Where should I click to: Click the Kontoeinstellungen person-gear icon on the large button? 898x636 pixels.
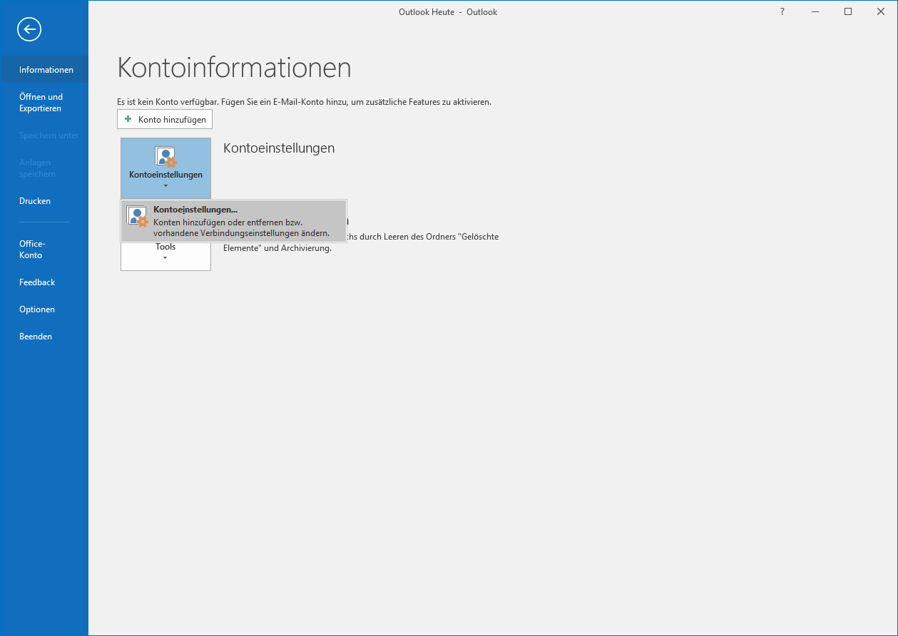(165, 156)
